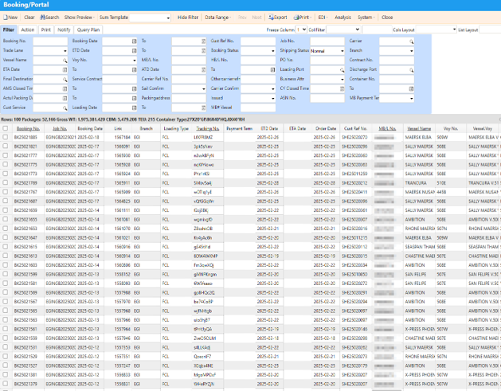501x391 pixels.
Task: Open the BK25021821 booking number link
Action: click(x=25, y=146)
